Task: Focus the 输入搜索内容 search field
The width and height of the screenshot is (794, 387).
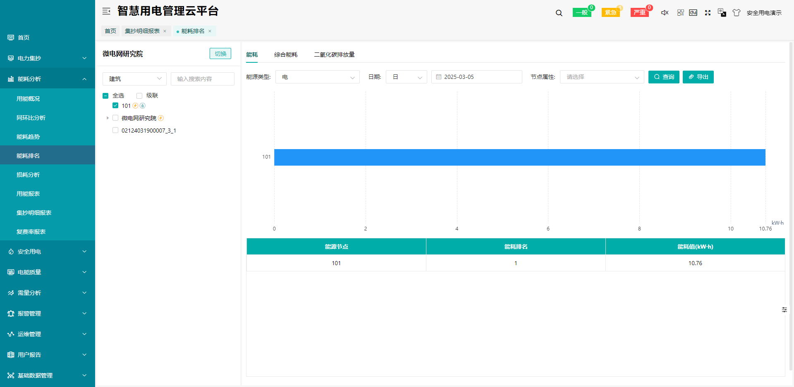Action: (203, 79)
